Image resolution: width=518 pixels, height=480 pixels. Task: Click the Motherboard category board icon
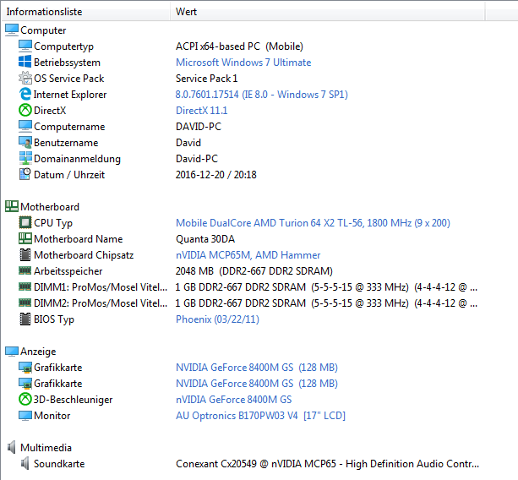tap(12, 206)
